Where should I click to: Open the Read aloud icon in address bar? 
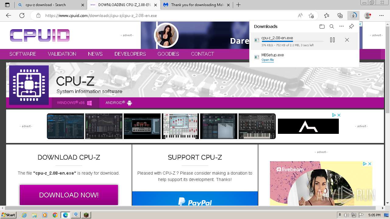click(x=300, y=16)
